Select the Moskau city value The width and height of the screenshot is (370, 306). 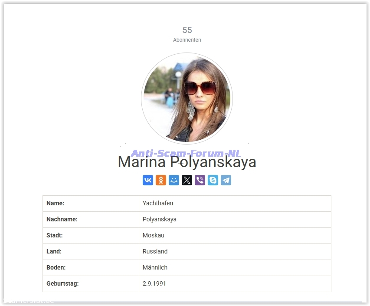point(154,235)
